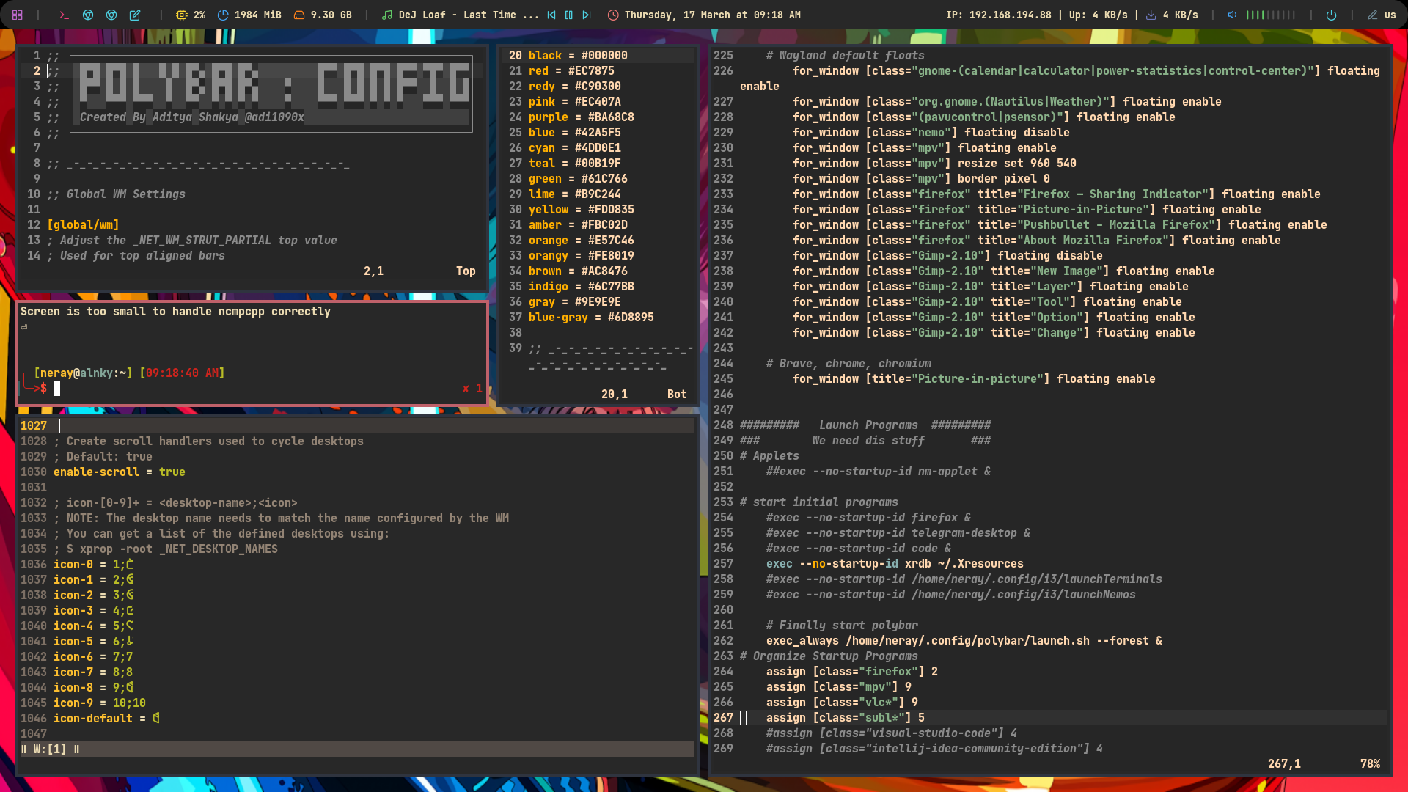
Task: Pause the currently playing DeJ Loaf track
Action: (569, 15)
